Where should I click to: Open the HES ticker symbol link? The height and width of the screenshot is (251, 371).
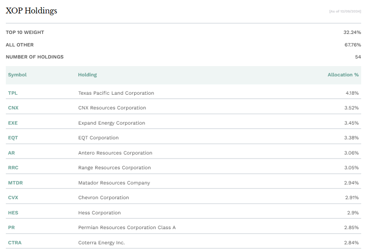click(13, 213)
